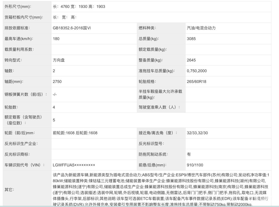This screenshot has width=279, height=207.
Task: Click the 车辆识别代号(VIN) label
Action: (x=25, y=165)
